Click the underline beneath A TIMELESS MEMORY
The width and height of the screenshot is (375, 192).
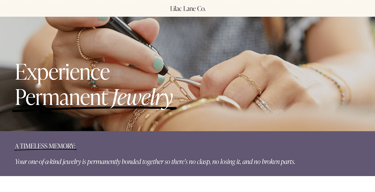[45, 149]
